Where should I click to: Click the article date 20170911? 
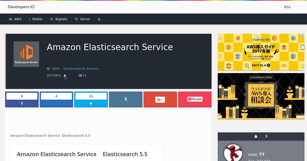point(54,75)
